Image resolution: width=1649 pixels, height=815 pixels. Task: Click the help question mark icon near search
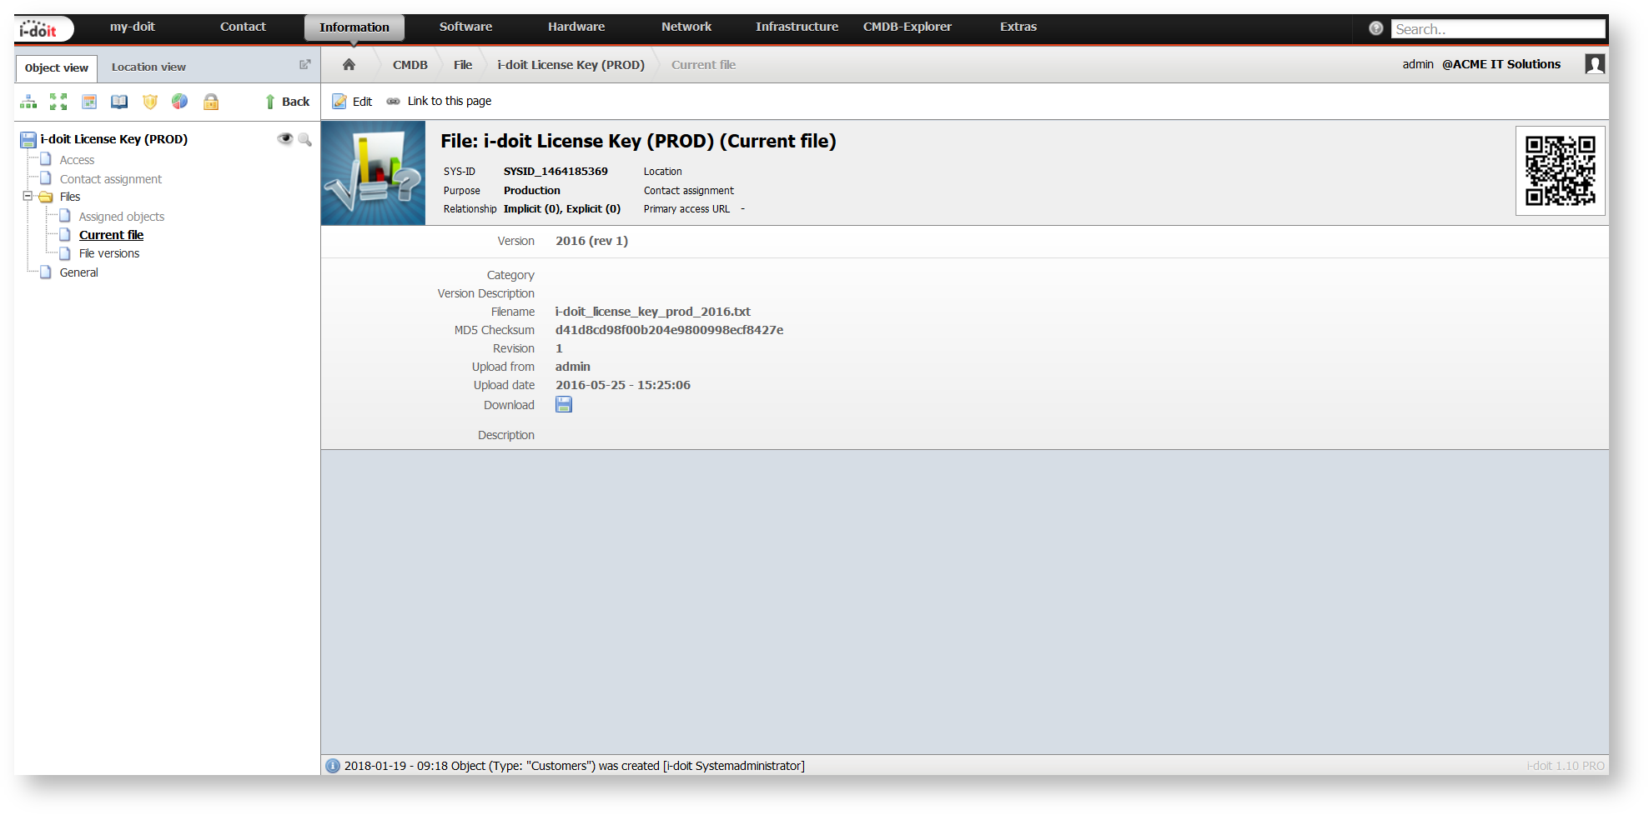[1376, 28]
